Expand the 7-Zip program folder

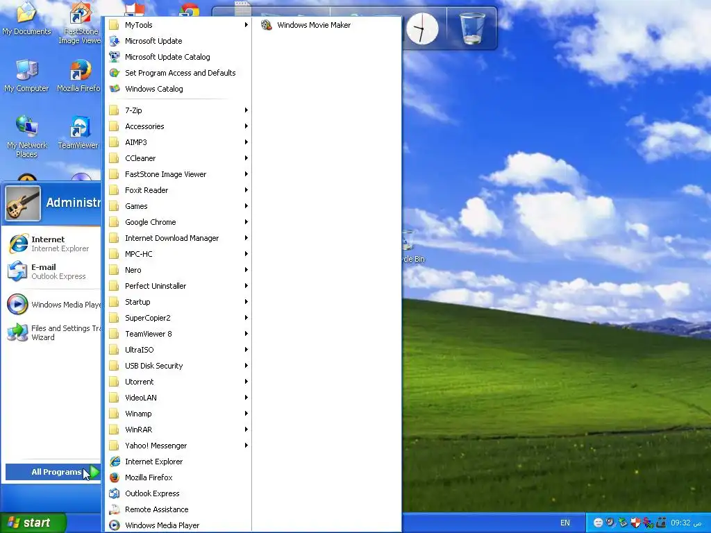[x=177, y=110]
